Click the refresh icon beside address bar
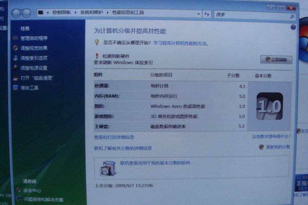Image resolution: width=308 pixels, height=205 pixels. pos(207,14)
